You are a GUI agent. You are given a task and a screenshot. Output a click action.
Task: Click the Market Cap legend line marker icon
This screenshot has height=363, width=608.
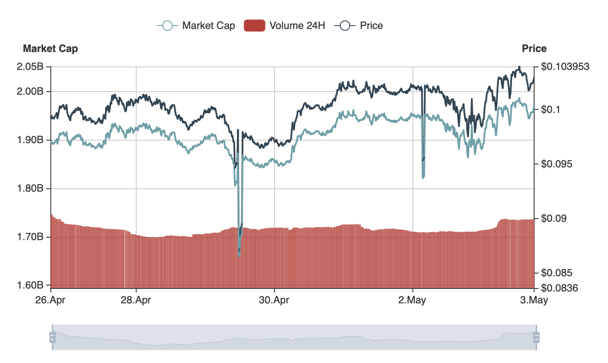point(167,26)
